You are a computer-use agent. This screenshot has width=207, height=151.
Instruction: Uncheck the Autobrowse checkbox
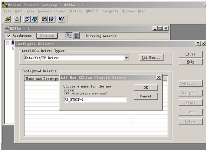pyautogui.click(x=9, y=36)
